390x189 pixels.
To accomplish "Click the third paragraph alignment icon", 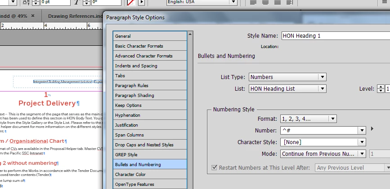I will (278, 2).
